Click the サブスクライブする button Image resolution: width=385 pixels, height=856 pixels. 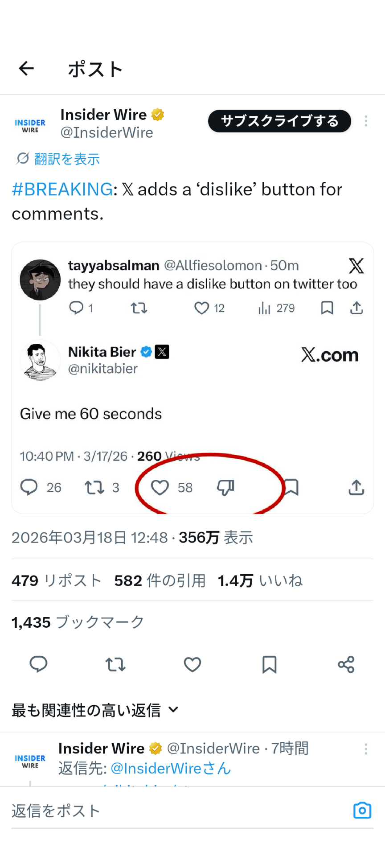pyautogui.click(x=279, y=121)
